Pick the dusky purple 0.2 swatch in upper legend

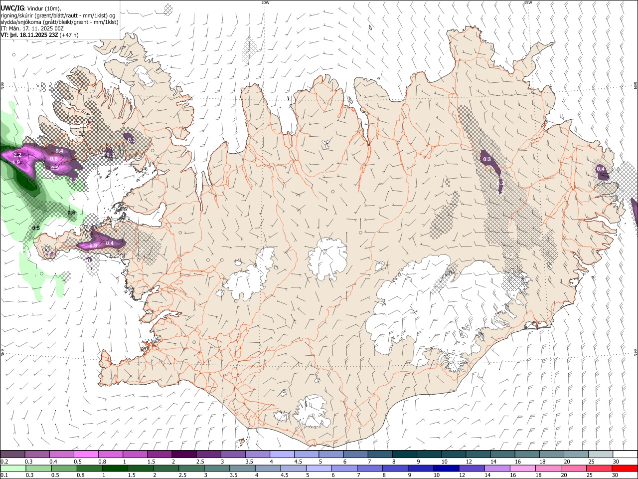[12, 455]
